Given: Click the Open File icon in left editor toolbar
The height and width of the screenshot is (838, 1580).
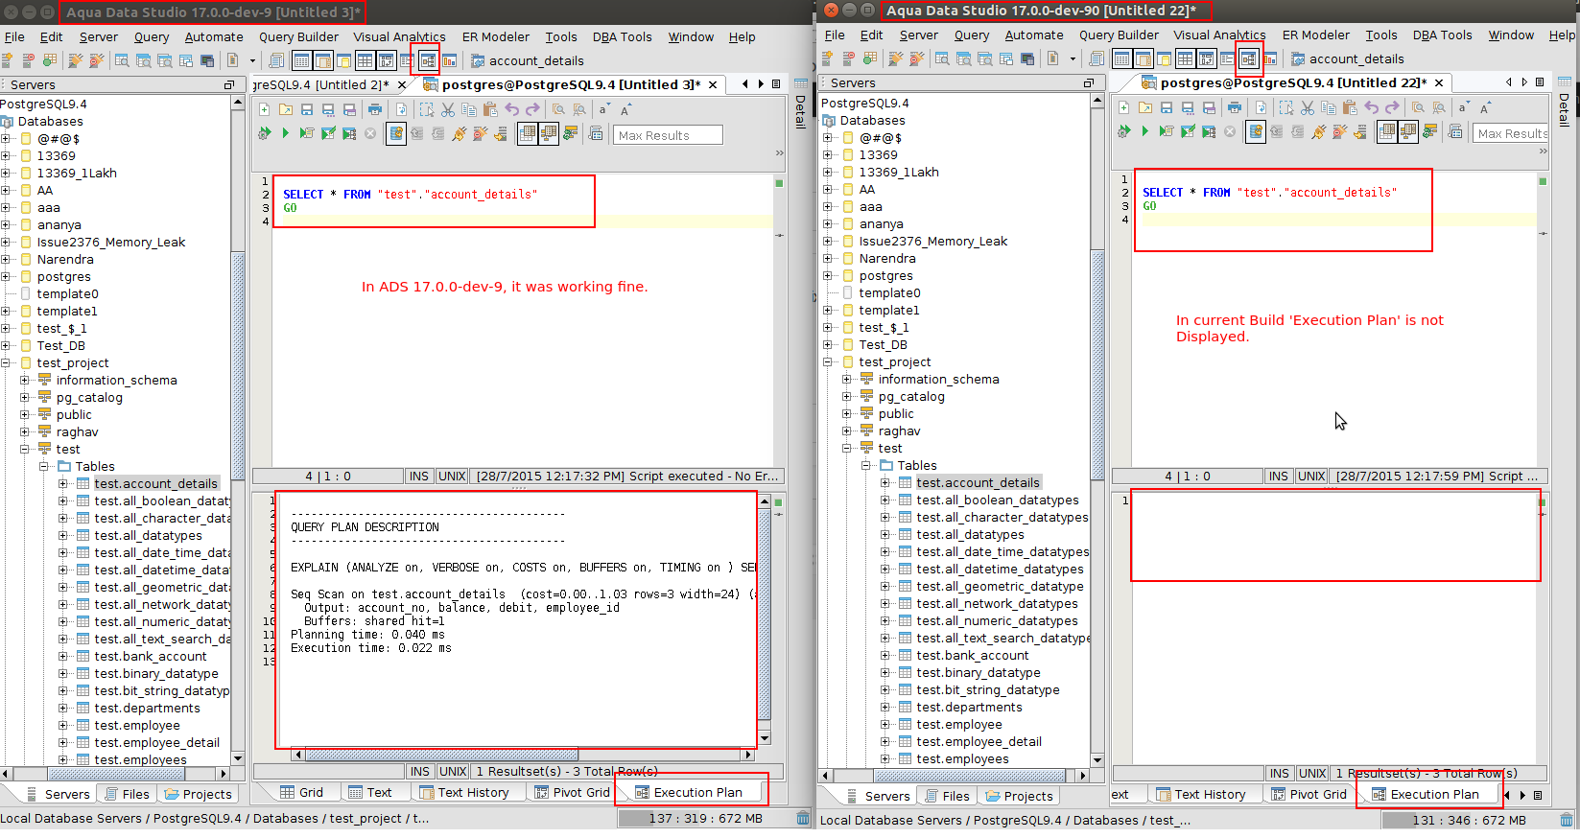Looking at the screenshot, I should tap(286, 109).
